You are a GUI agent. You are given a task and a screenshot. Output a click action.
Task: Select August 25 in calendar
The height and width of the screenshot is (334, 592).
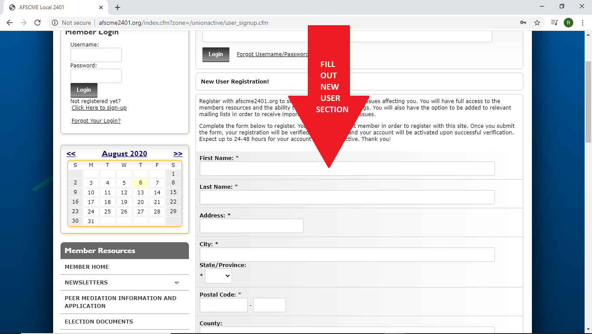tap(108, 211)
